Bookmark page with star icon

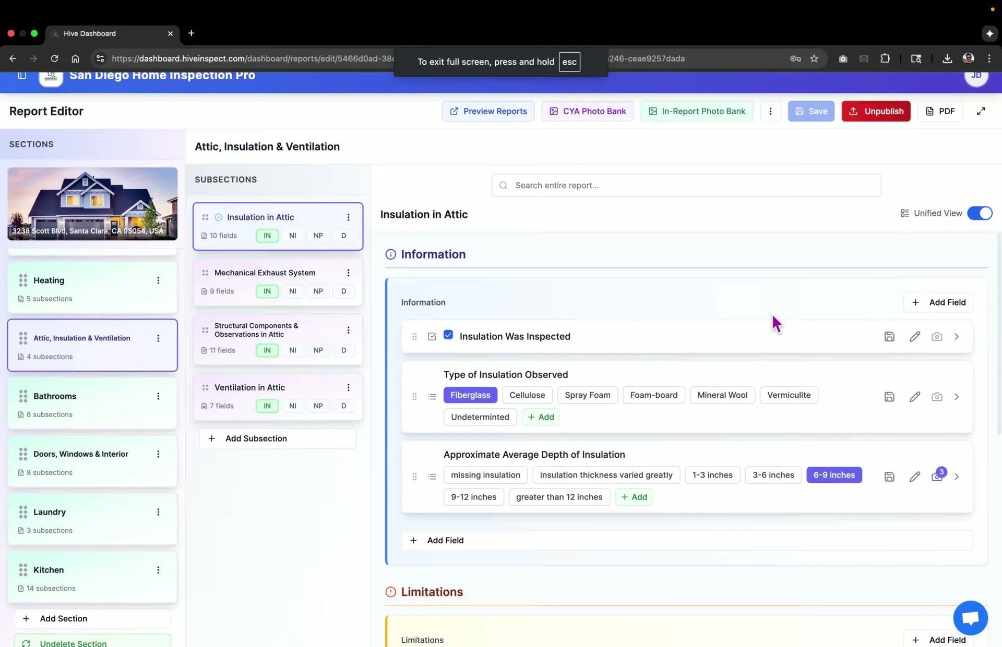pyautogui.click(x=814, y=58)
